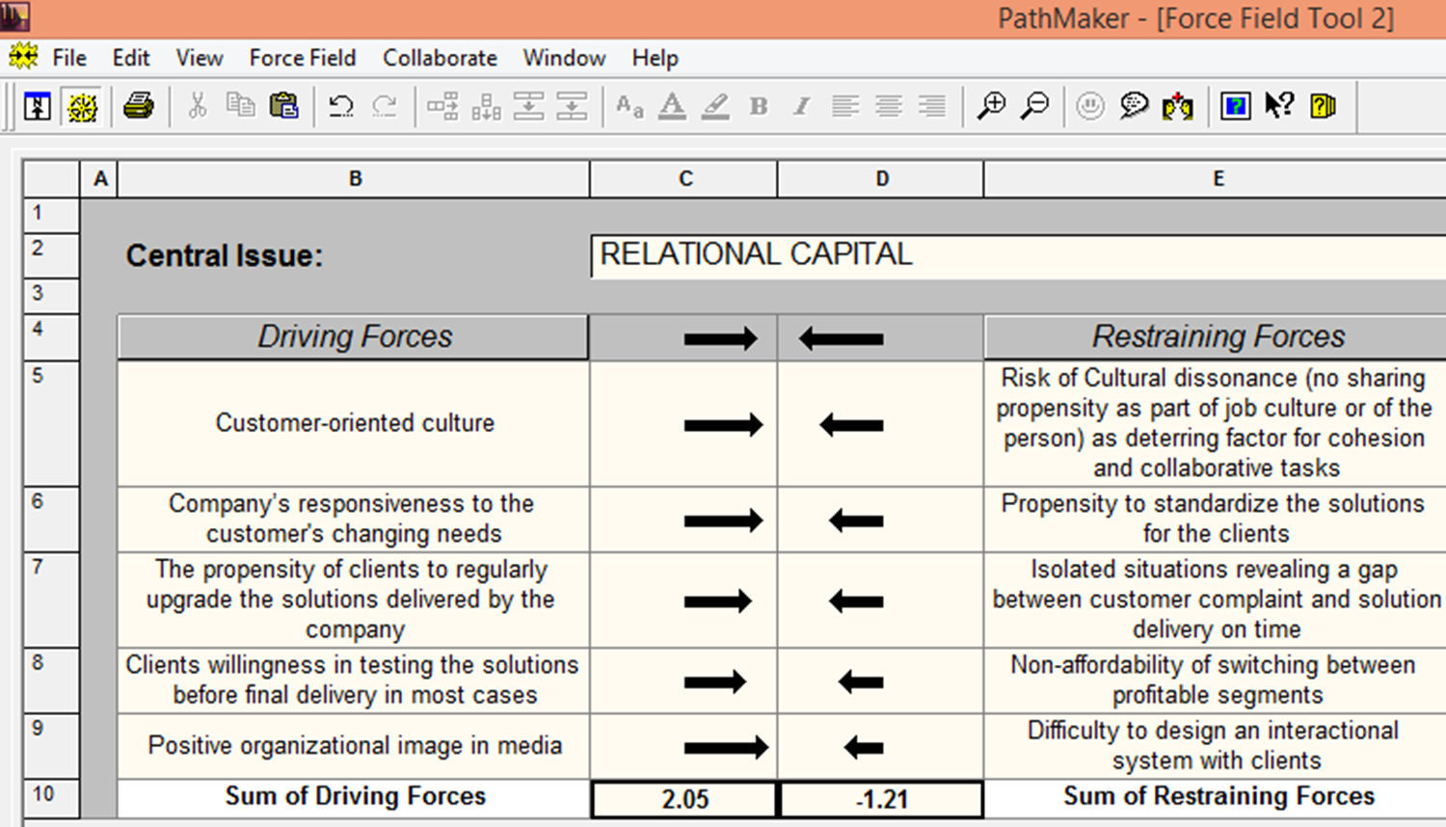The height and width of the screenshot is (827, 1446).
Task: Click the first toolbar icon with arrows
Action: click(38, 106)
